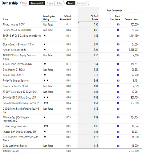Click trend arrow for Cadiz Worldwide Flexible

click(x=118, y=146)
